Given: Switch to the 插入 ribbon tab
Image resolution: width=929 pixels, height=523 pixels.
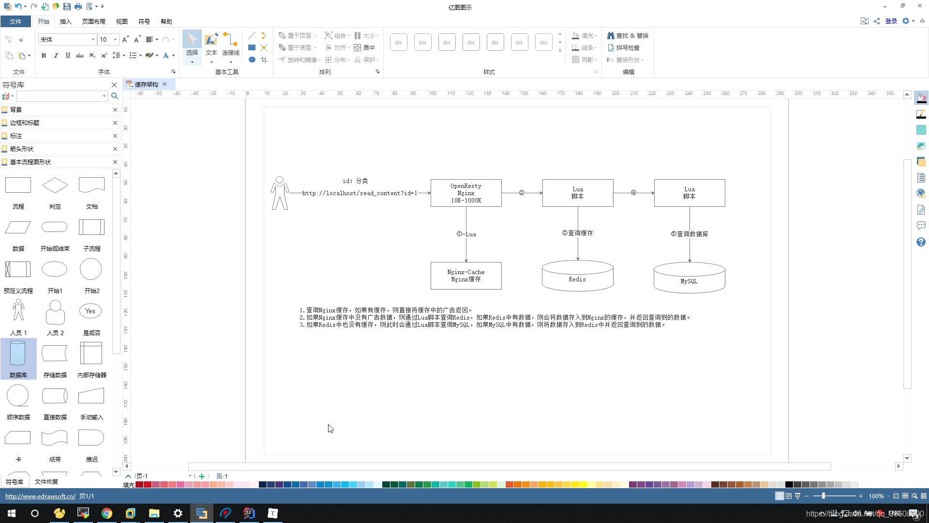Looking at the screenshot, I should (65, 21).
